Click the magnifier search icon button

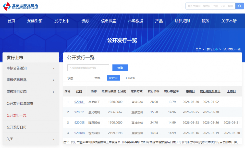240,6
